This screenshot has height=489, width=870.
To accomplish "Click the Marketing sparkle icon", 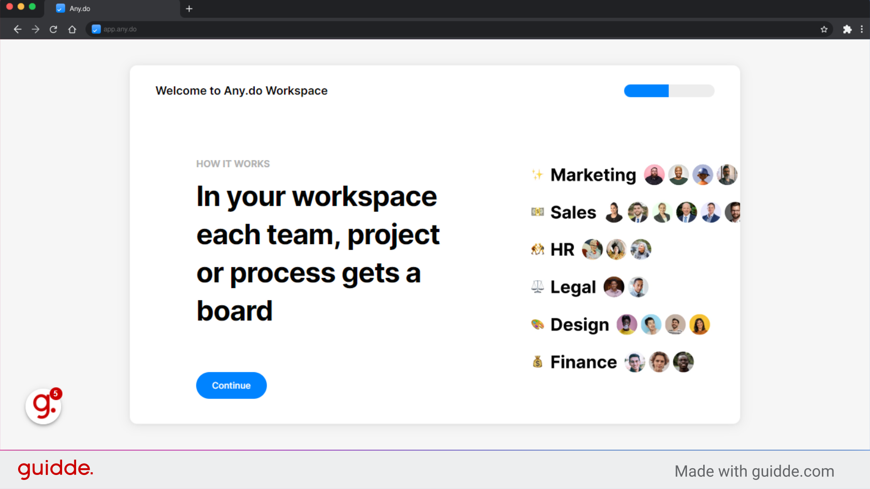I will click(537, 175).
